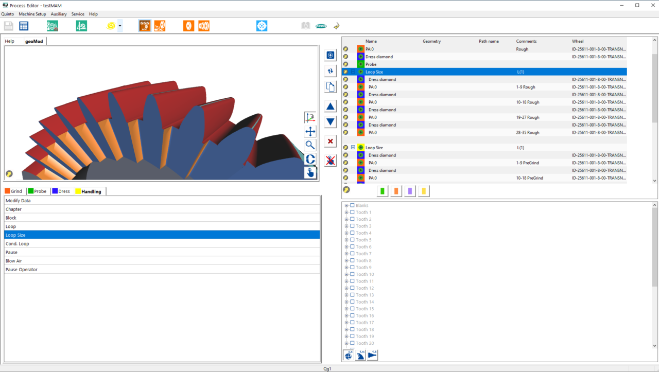Select Pause Operator in the list
659x372 pixels.
[162, 270]
